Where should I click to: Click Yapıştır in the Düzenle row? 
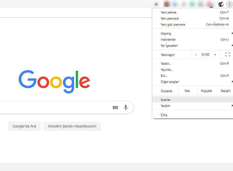[225, 91]
